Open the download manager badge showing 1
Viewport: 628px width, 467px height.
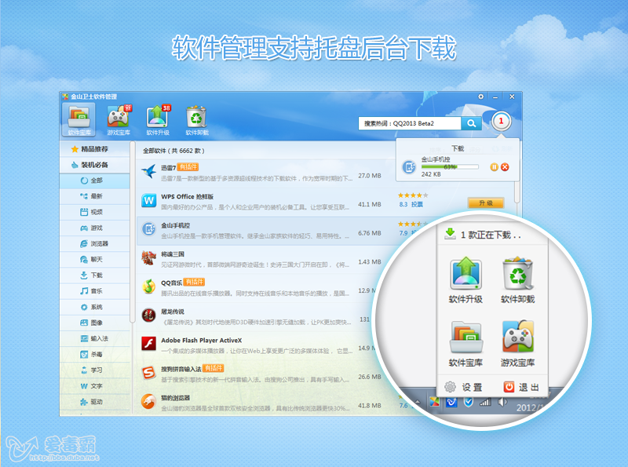click(x=501, y=121)
